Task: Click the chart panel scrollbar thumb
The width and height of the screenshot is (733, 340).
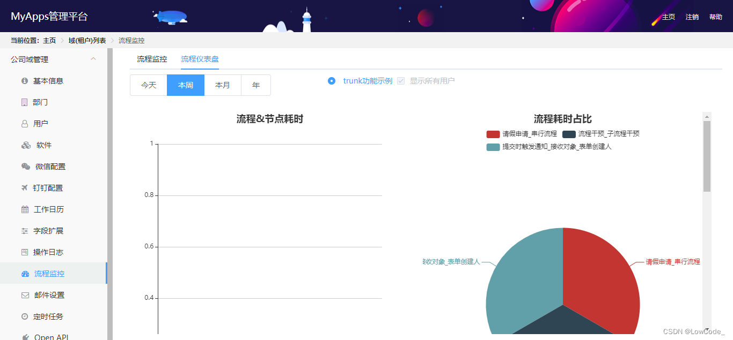Action: click(x=707, y=156)
